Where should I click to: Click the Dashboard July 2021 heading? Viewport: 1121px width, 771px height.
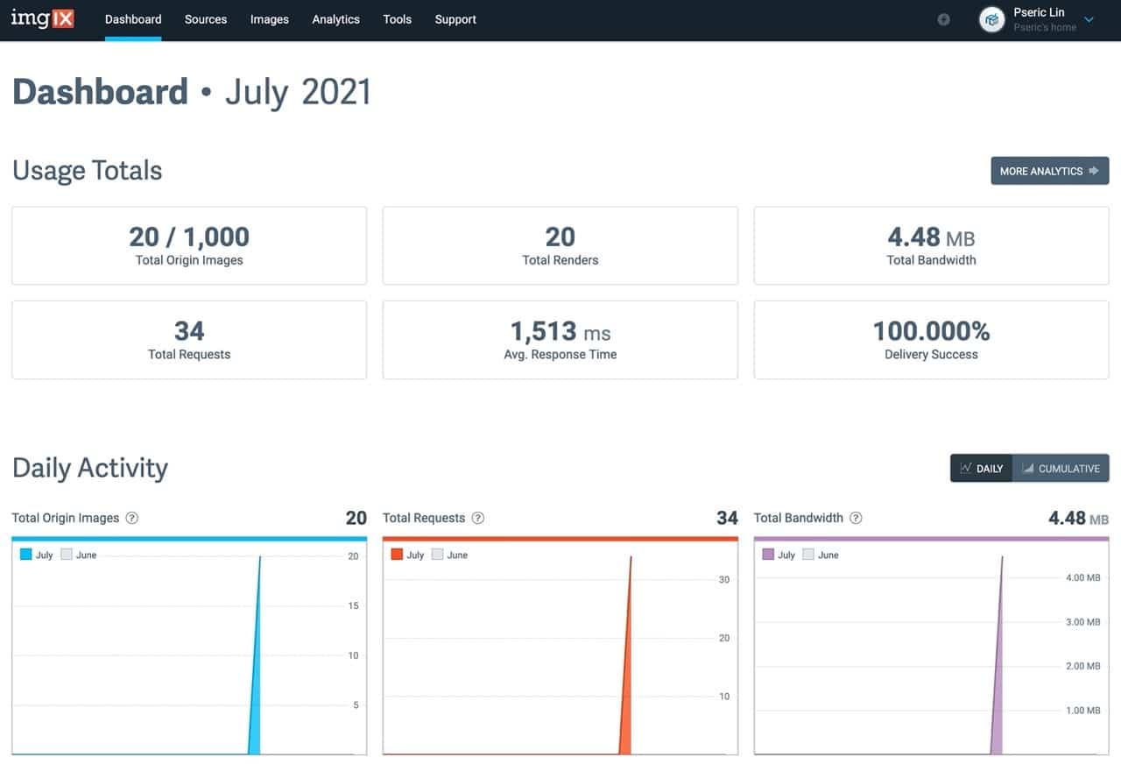[192, 92]
